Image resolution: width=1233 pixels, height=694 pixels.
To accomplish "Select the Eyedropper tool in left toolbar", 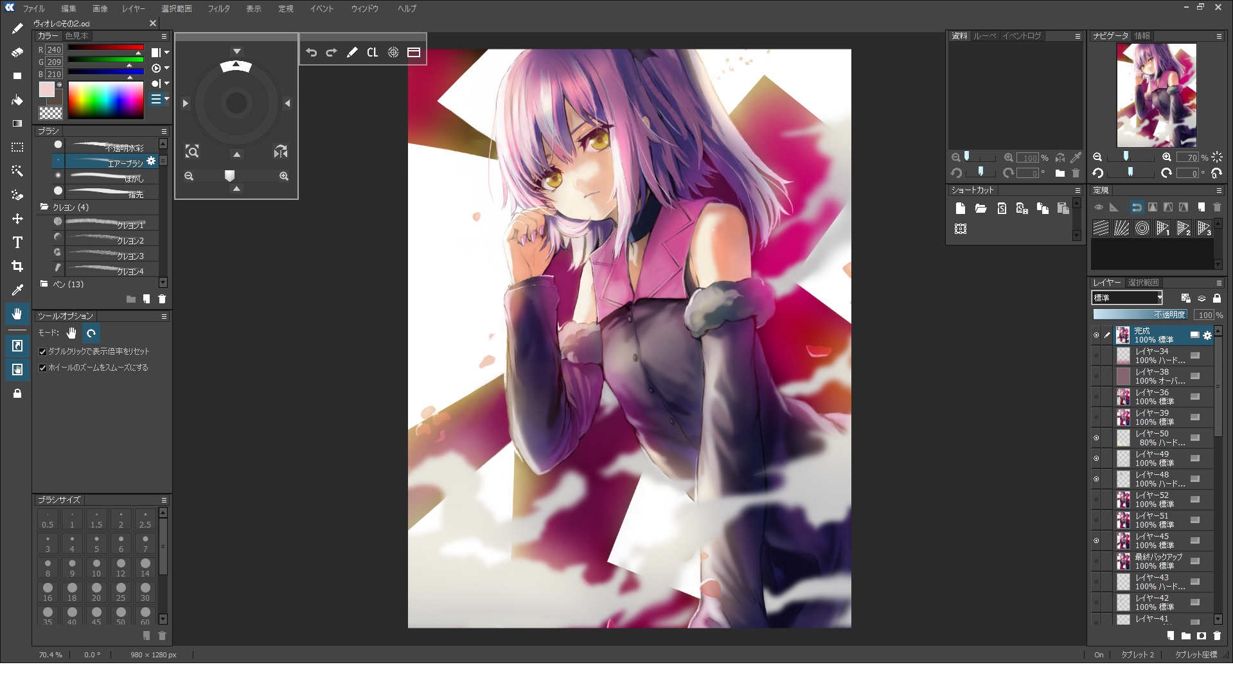I will pyautogui.click(x=17, y=290).
